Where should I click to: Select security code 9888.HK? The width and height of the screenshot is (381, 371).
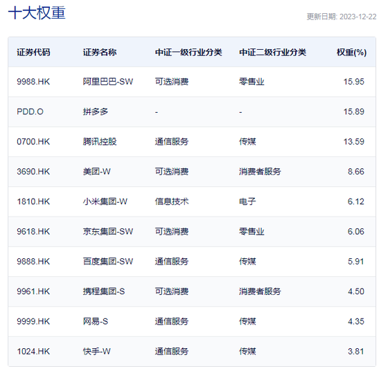pos(33,262)
